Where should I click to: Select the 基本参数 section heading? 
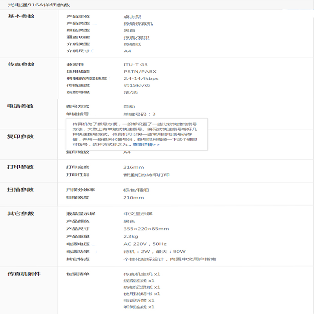pos(21,16)
